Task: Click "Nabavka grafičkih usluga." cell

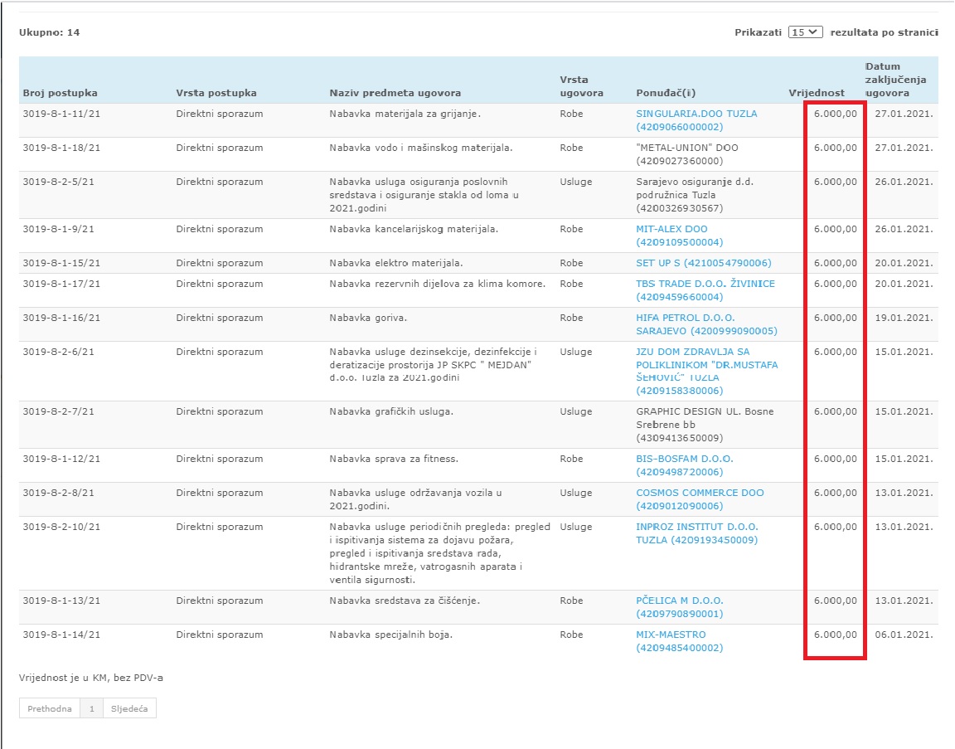Action: pos(391,411)
